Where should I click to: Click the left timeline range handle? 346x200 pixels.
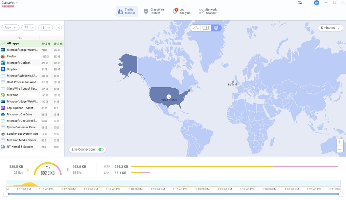[x=6, y=194]
